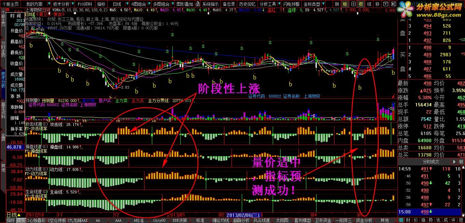Toggle the 日线 period label at bottom left
This screenshot has height=223, width=465.
(x=13, y=215)
